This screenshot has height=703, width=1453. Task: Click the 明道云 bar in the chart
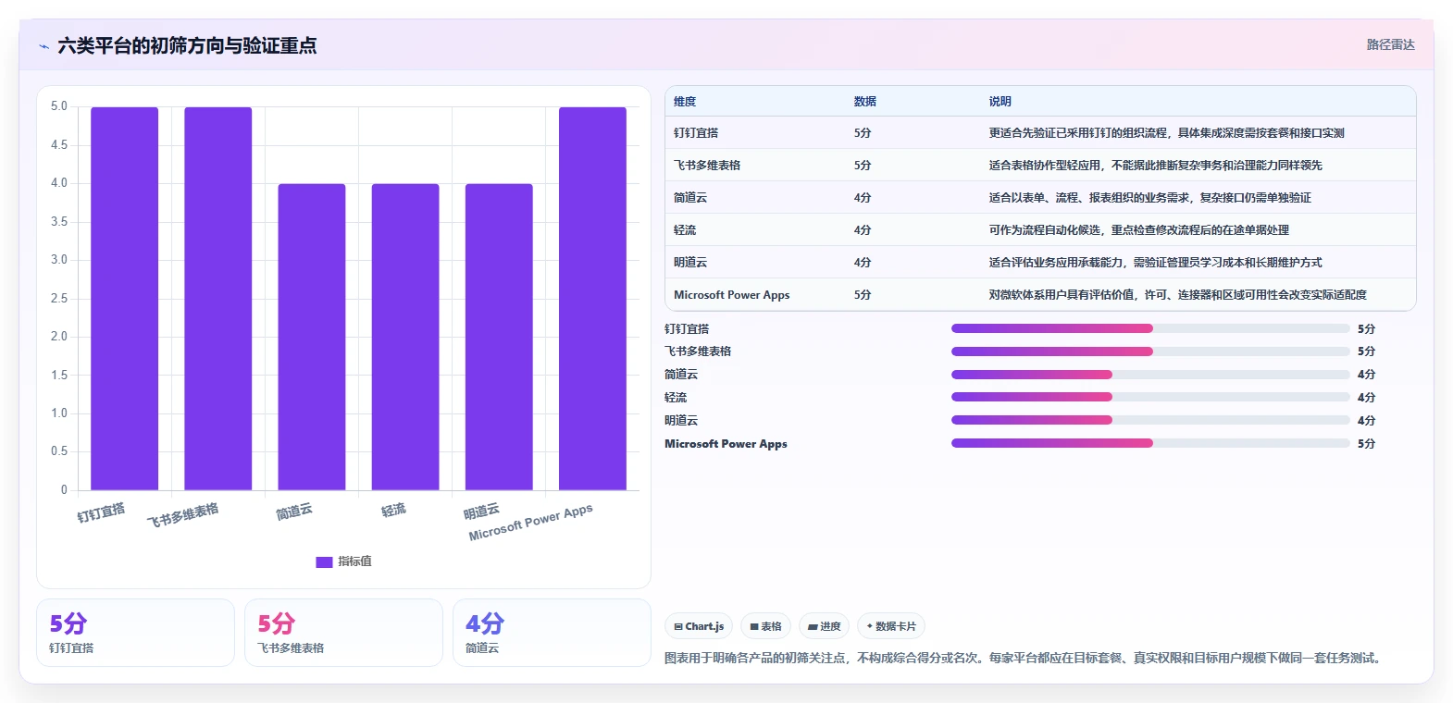(x=499, y=337)
